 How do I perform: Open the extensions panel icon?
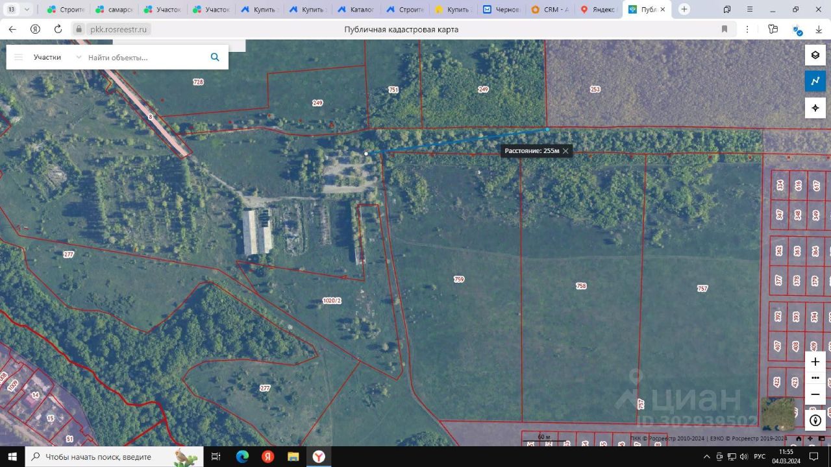pyautogui.click(x=773, y=29)
